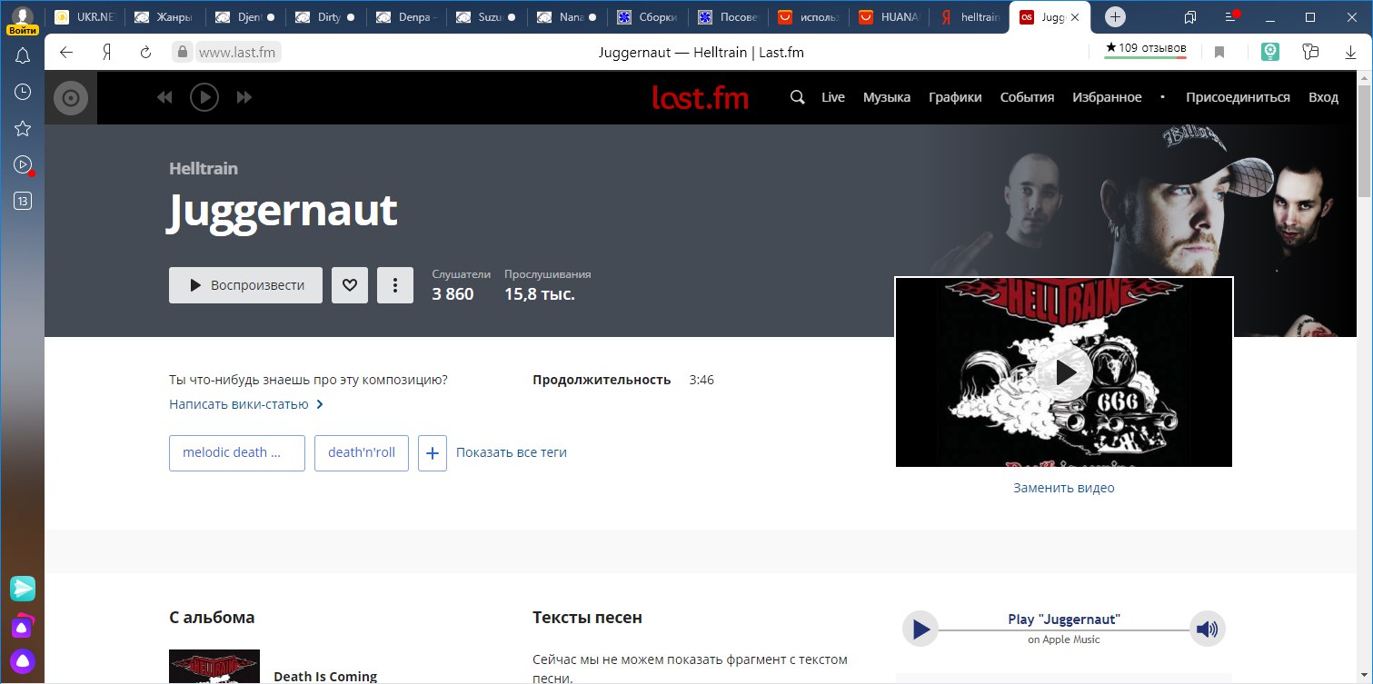Open Play "Juggernaut" Apple Music link
Image resolution: width=1373 pixels, height=684 pixels.
pyautogui.click(x=1064, y=620)
